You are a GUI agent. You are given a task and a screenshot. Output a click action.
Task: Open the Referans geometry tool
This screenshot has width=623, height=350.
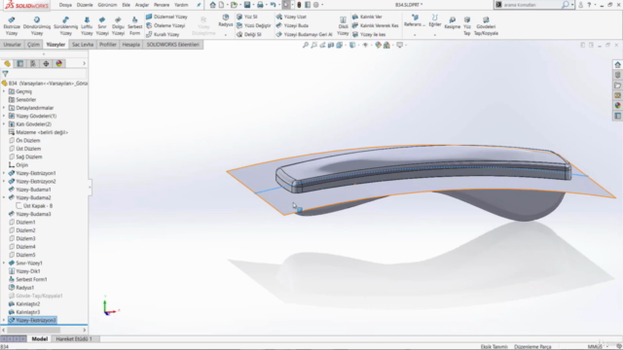tap(415, 21)
